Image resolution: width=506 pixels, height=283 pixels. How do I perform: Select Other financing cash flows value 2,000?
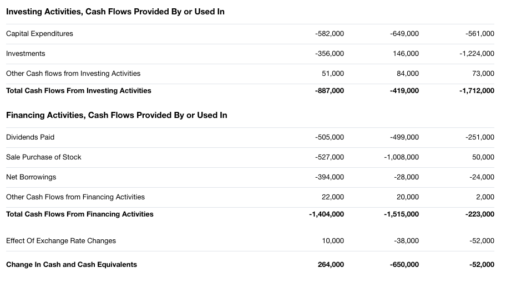(485, 197)
